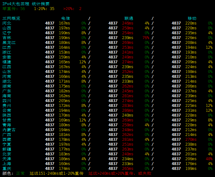Image resolution: width=215 pixels, height=177 pixels.
Task: Click the '三网概览' header
Action: (11, 18)
